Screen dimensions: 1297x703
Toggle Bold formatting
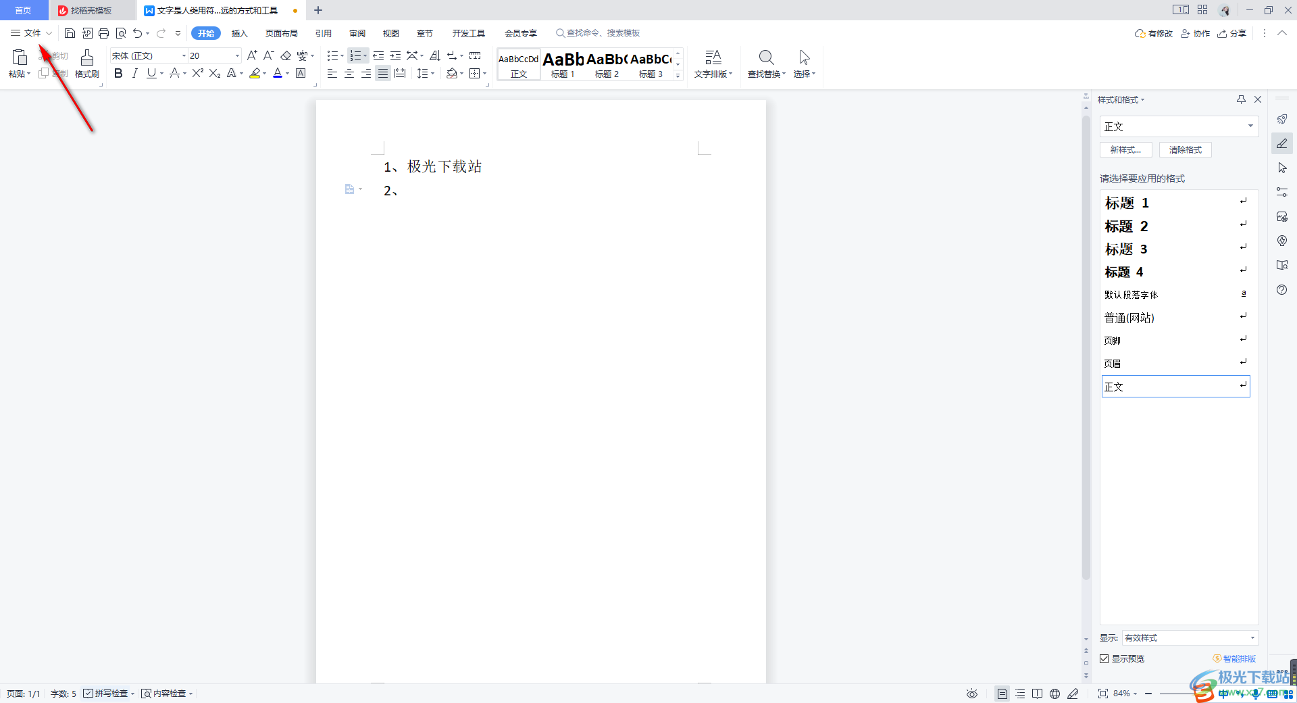point(118,73)
